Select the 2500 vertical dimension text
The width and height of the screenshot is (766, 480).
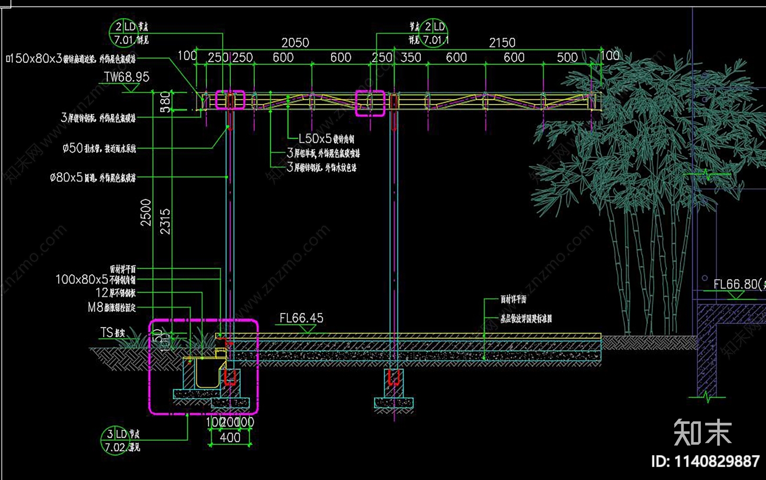point(146,212)
